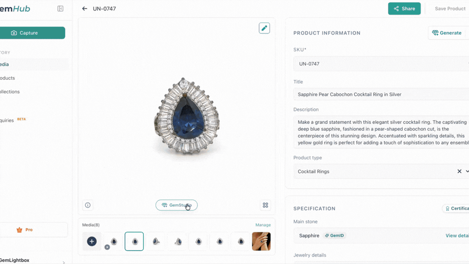
Task: Click the Share button
Action: coord(404,9)
